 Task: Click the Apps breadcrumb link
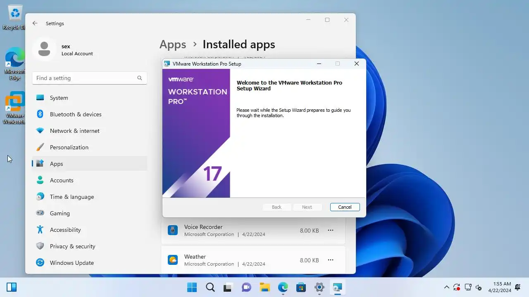click(x=173, y=45)
